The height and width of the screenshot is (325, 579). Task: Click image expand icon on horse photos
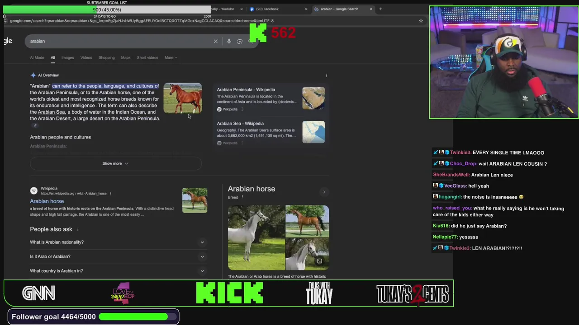pyautogui.click(x=319, y=261)
